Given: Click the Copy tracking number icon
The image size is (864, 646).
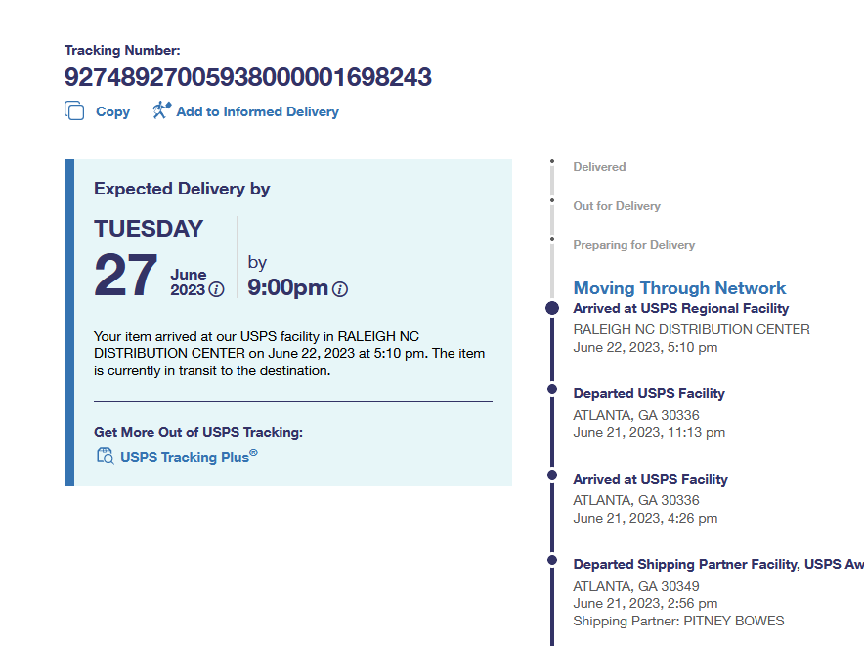Looking at the screenshot, I should click(x=74, y=111).
